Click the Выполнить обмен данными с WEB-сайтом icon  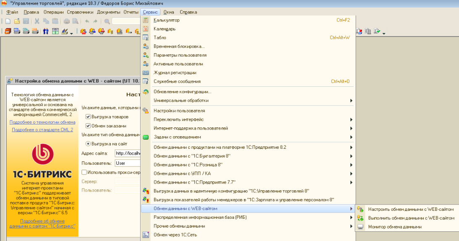pos(360,218)
